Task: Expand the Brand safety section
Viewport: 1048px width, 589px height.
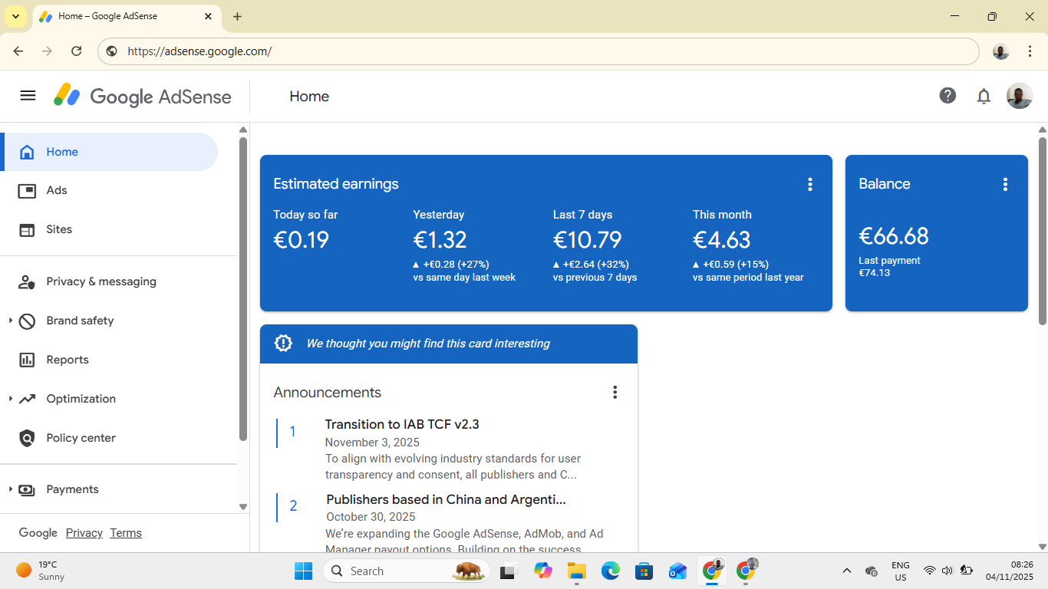Action: pos(11,321)
